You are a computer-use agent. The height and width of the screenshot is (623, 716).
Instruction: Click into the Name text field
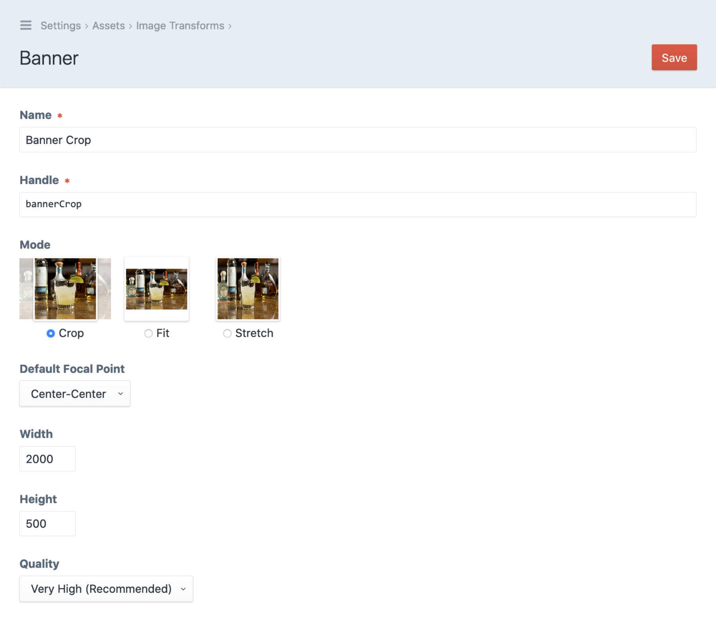tap(357, 140)
